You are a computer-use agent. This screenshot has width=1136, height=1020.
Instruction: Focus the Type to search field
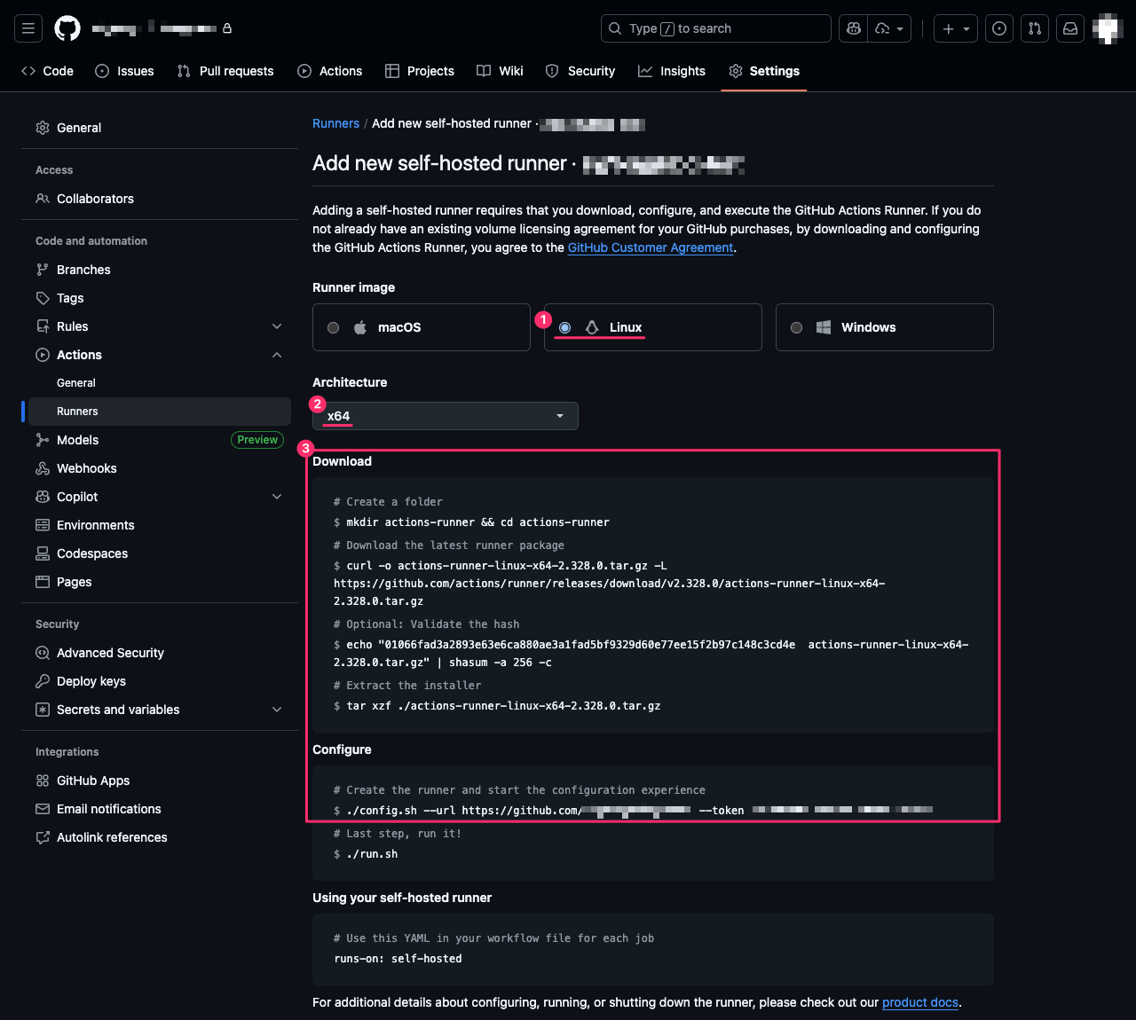point(715,28)
